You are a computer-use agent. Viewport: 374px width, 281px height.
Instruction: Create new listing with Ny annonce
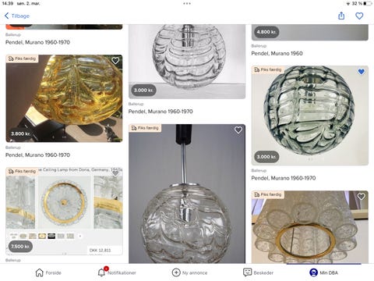(189, 272)
